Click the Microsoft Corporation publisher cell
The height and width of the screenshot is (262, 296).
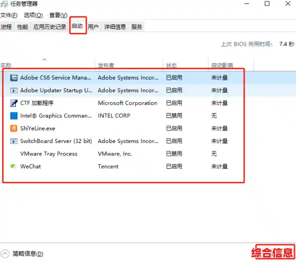[128, 103]
